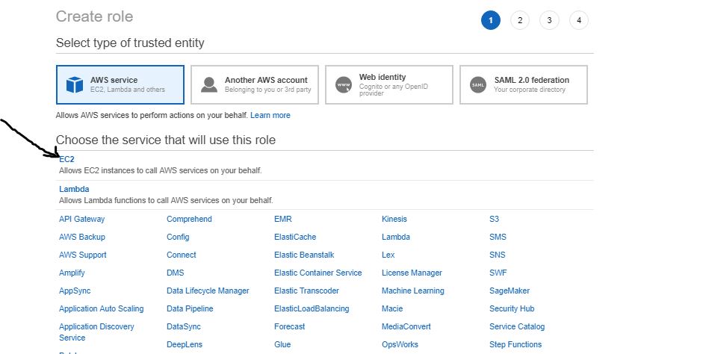
Task: Select AWS Support service
Action: click(x=83, y=255)
